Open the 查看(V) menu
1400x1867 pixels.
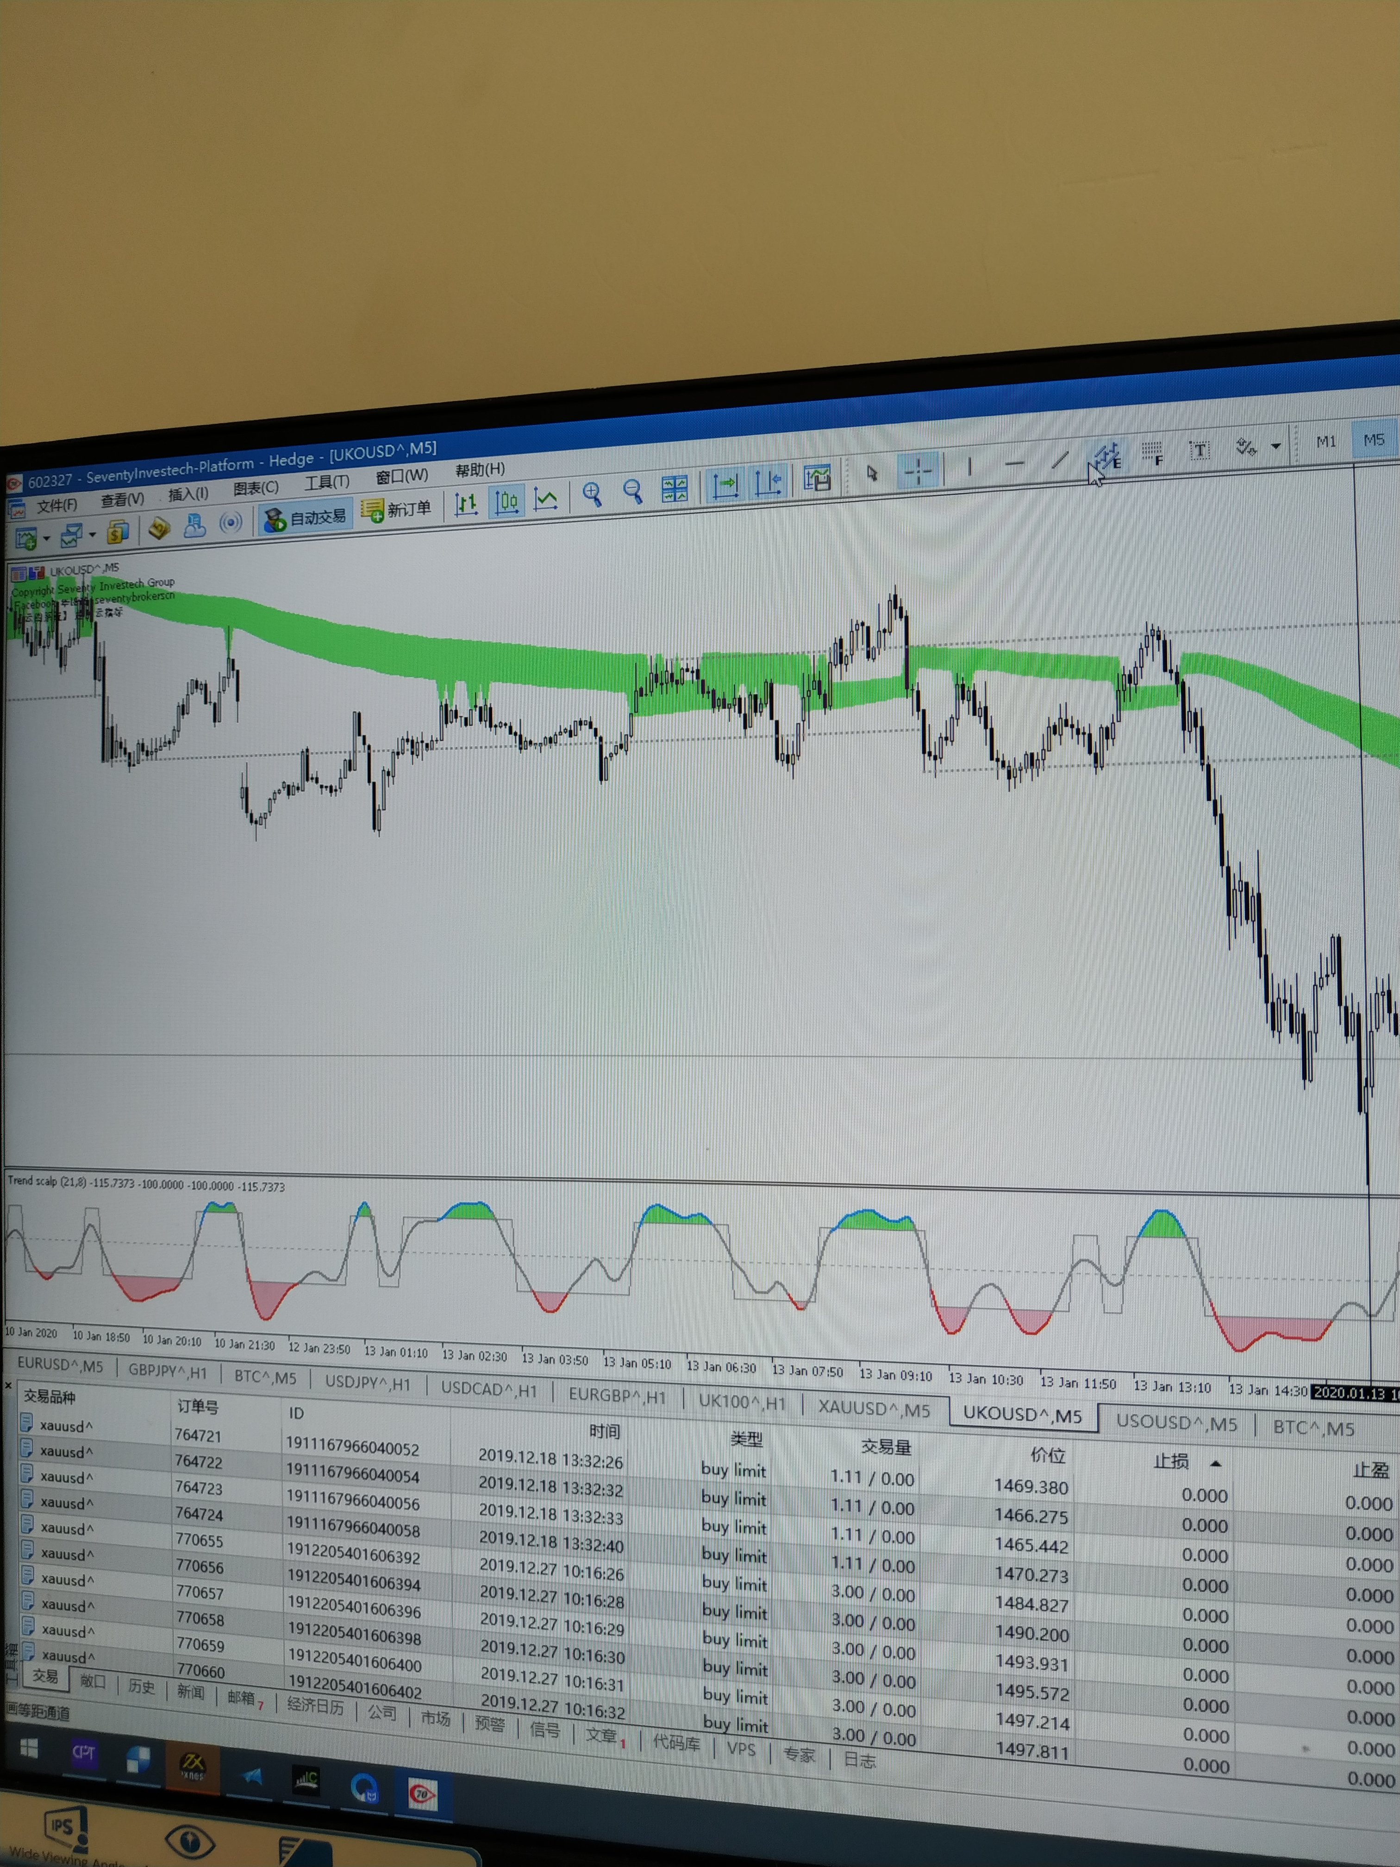(x=122, y=500)
